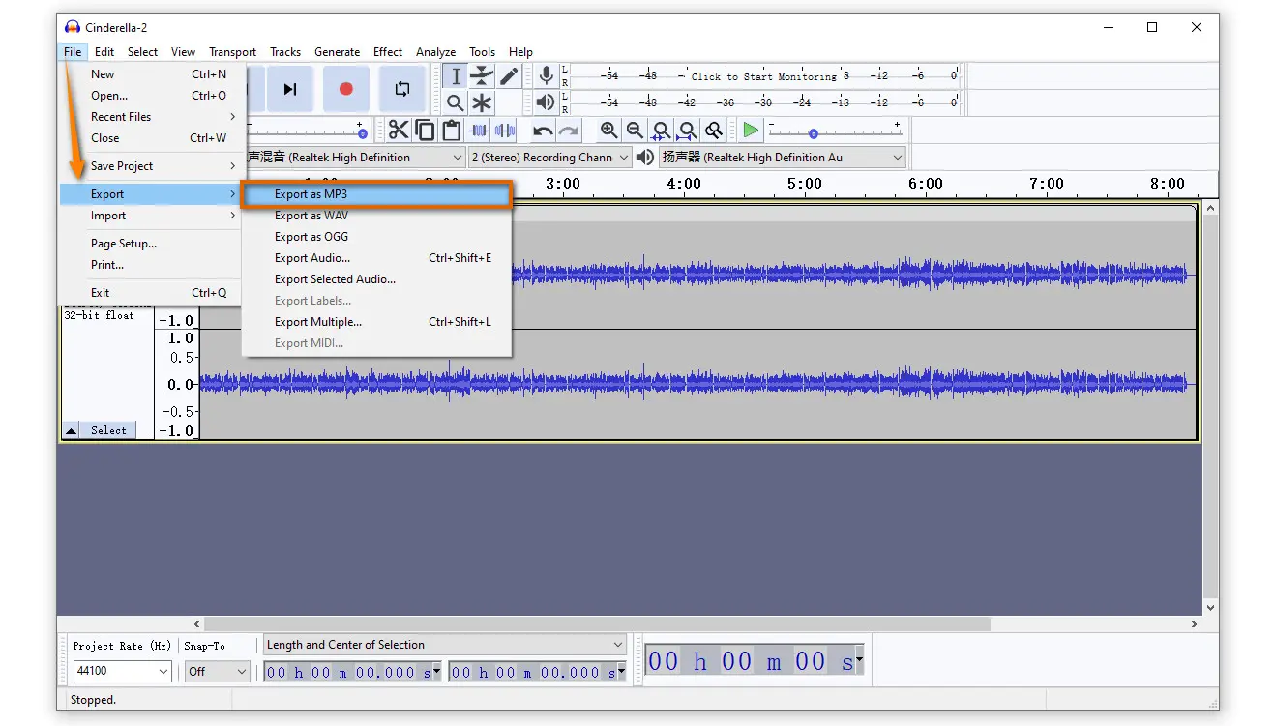1275x726 pixels.
Task: Open the Help menu
Action: tap(520, 52)
